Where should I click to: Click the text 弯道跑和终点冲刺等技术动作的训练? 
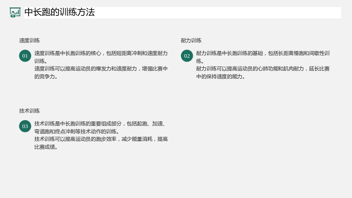tap(77, 131)
